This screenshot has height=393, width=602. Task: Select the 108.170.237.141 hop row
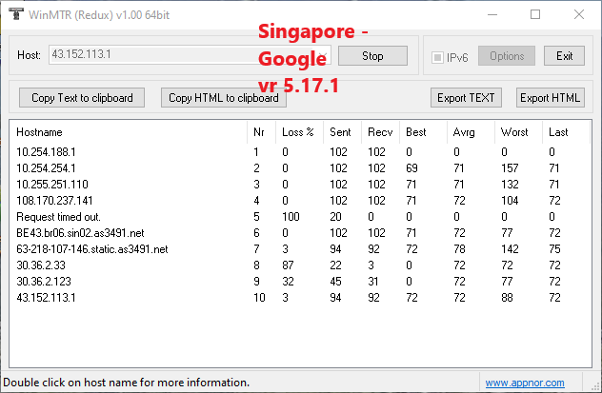point(300,201)
